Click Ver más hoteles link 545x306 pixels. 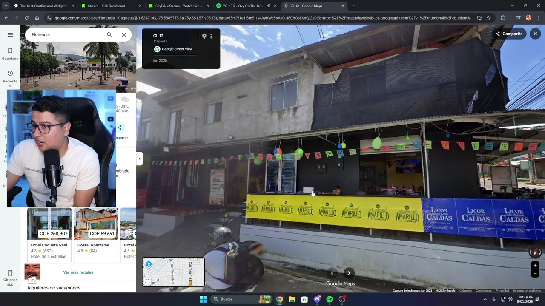click(x=78, y=272)
